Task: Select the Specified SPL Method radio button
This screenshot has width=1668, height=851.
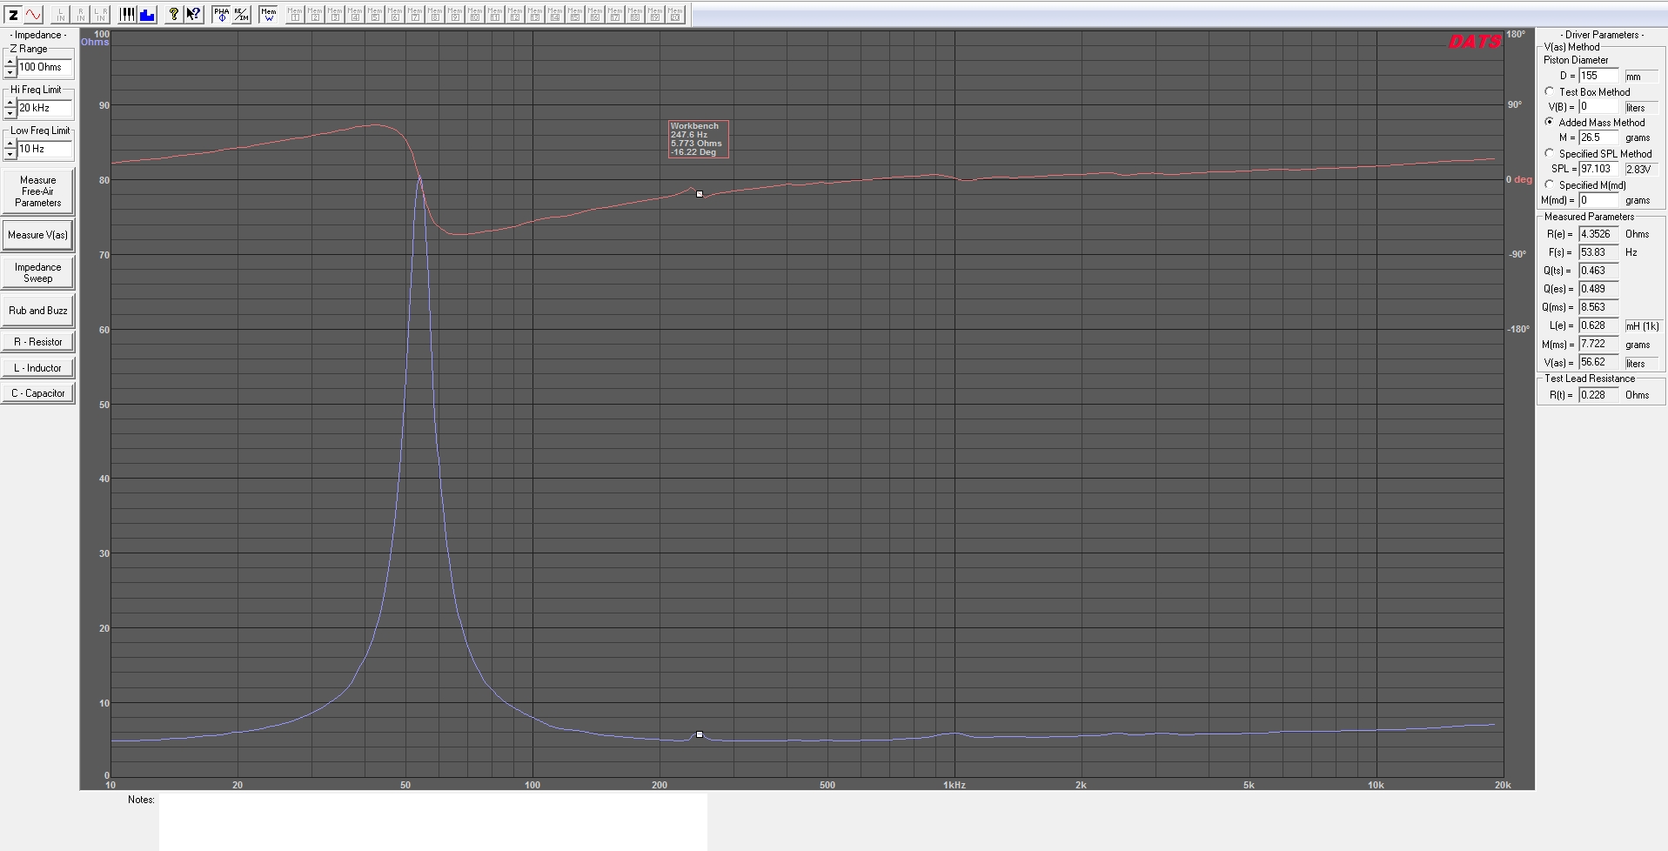Action: point(1550,154)
